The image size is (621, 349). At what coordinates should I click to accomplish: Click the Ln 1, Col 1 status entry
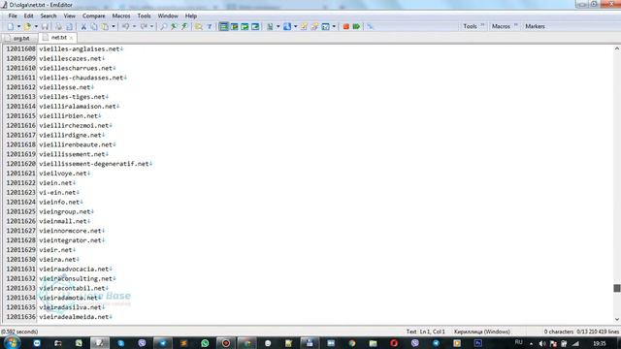click(x=432, y=332)
